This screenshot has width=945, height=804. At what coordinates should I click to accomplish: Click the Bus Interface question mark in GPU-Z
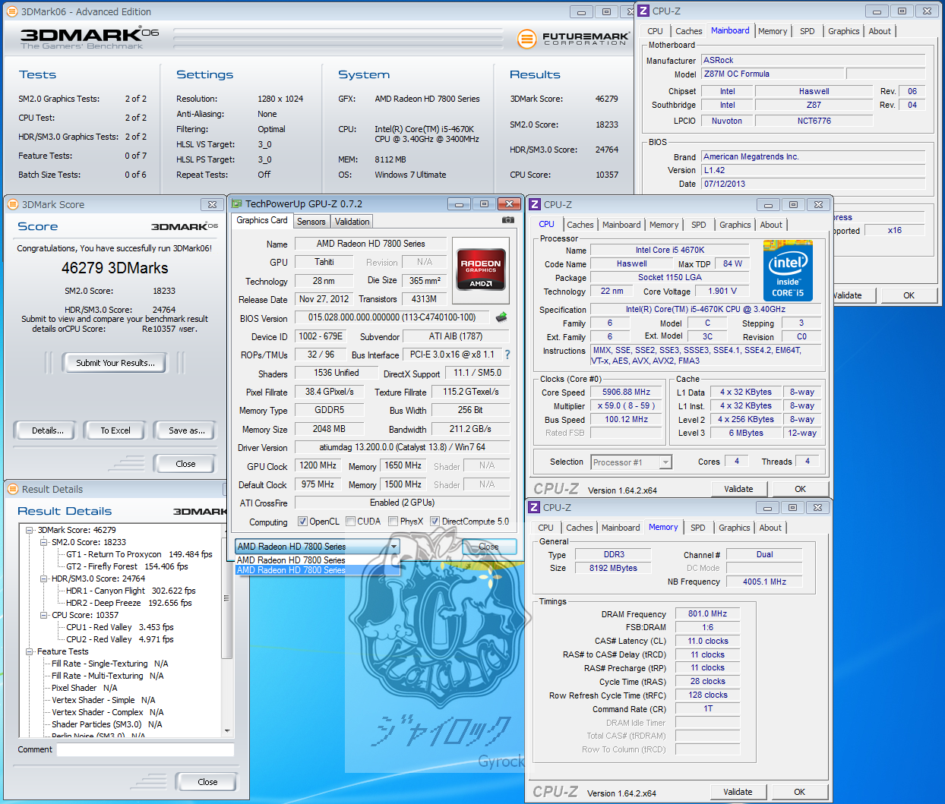point(507,355)
